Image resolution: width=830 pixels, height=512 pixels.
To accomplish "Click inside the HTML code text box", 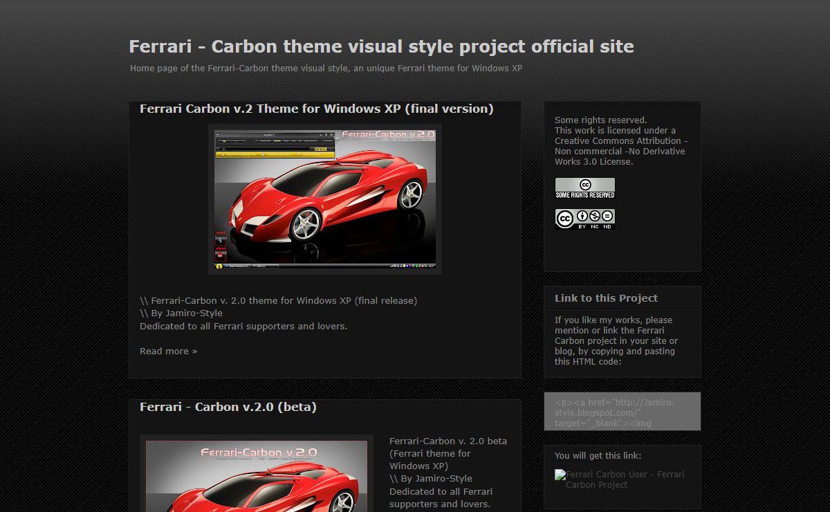I will [622, 412].
